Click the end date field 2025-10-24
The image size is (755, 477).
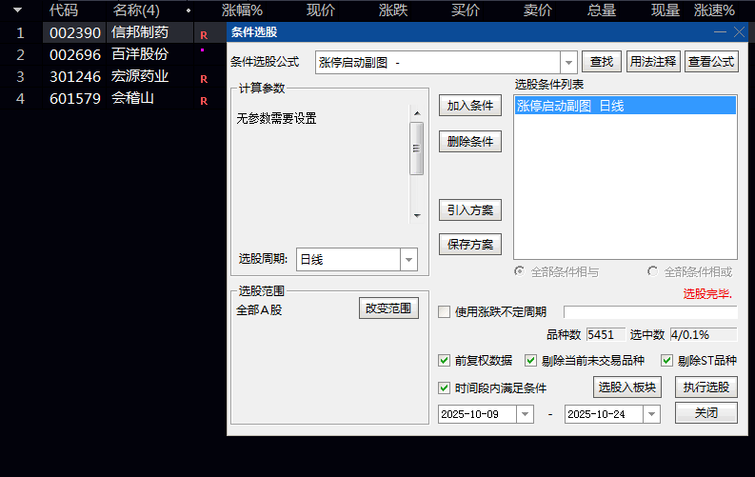[x=604, y=414]
